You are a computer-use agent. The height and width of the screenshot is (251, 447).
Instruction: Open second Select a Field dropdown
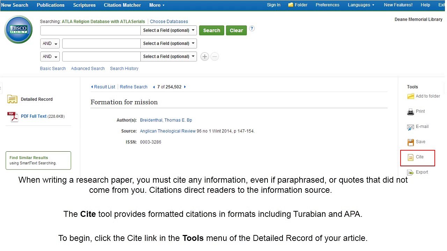pos(169,43)
